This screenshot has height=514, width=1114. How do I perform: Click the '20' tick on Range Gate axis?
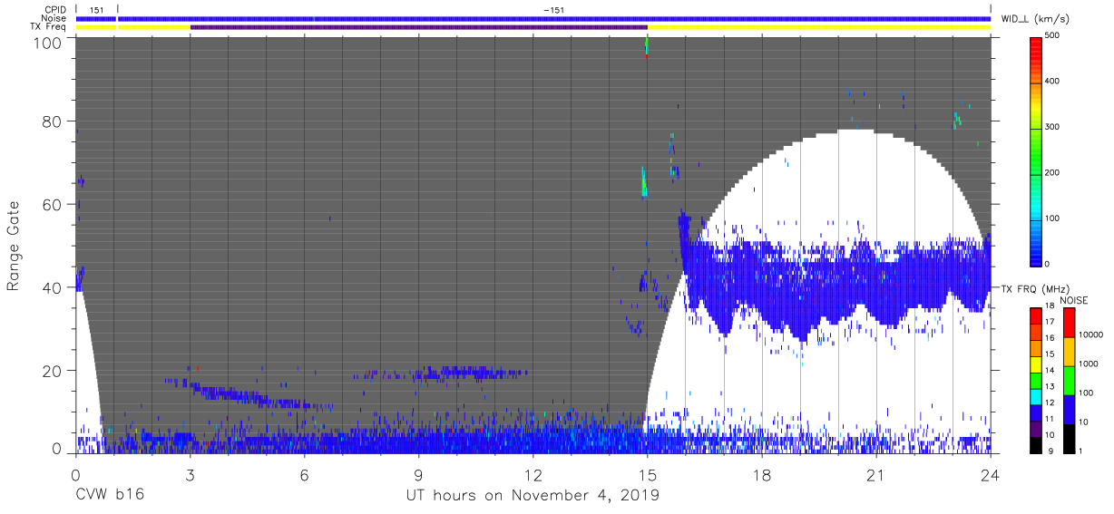(x=52, y=371)
